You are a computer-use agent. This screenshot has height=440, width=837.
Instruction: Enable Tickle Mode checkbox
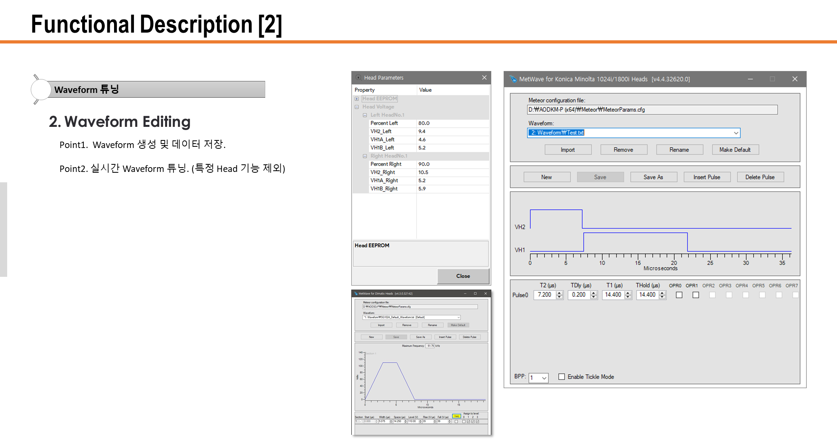point(561,377)
